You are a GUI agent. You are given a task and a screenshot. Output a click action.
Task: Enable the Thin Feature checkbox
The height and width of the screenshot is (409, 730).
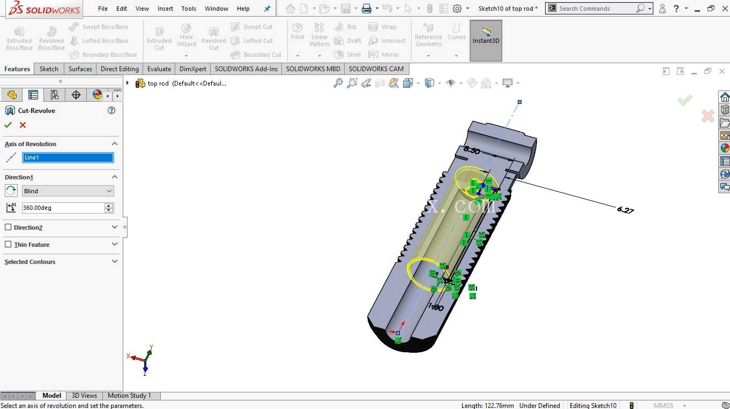click(x=8, y=244)
